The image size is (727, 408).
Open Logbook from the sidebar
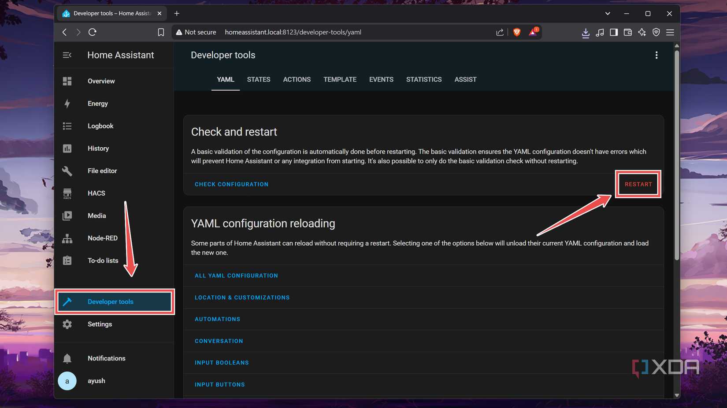point(100,126)
